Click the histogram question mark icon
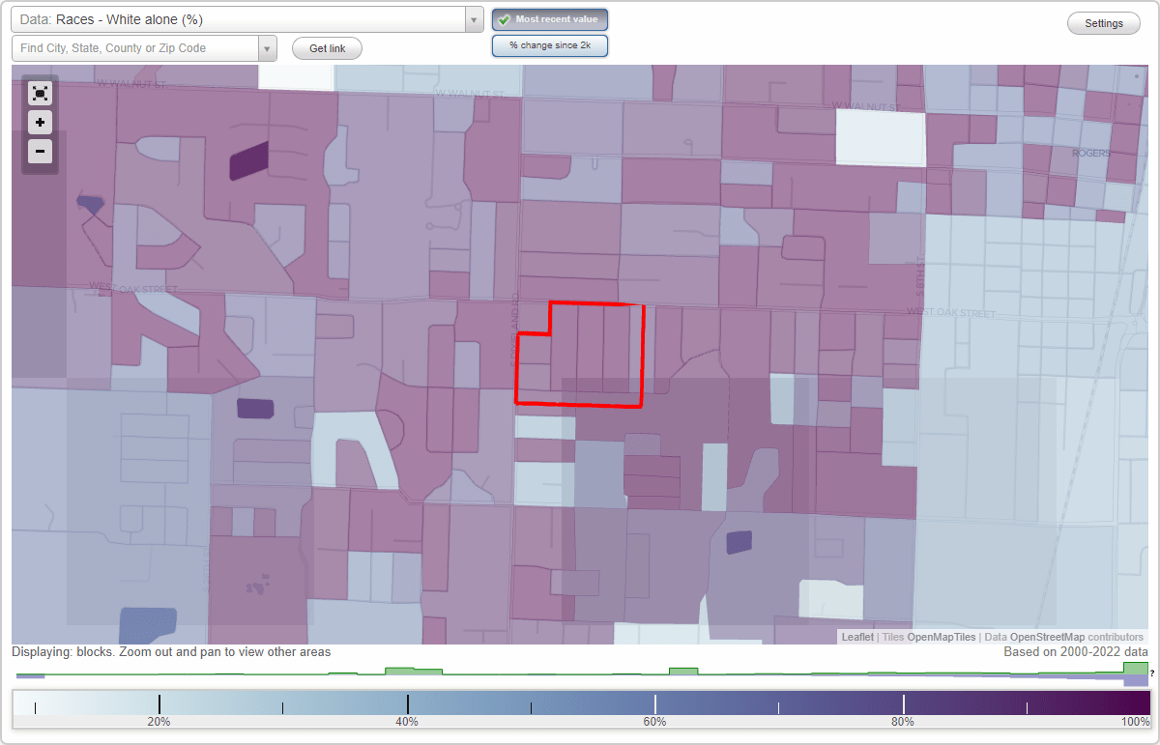 tap(1152, 673)
